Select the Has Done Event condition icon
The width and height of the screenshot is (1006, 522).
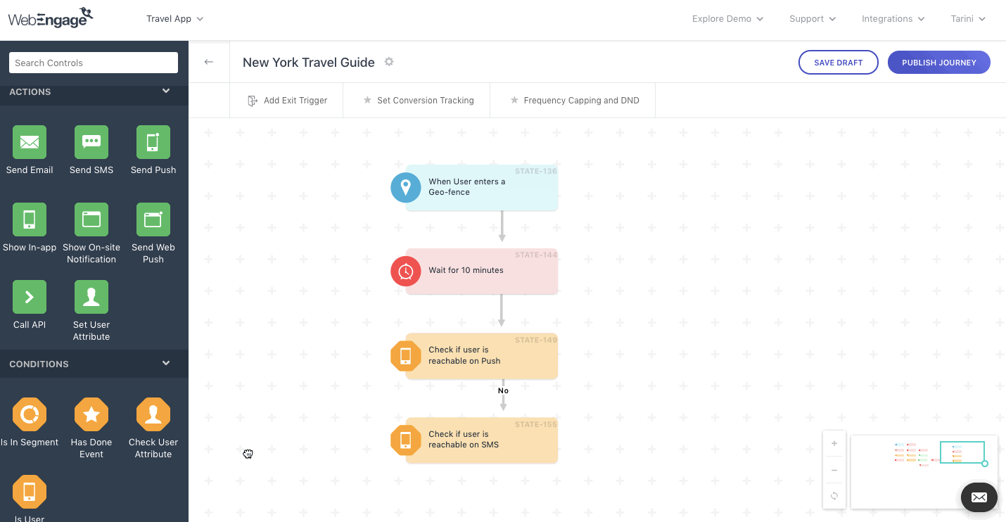91,414
